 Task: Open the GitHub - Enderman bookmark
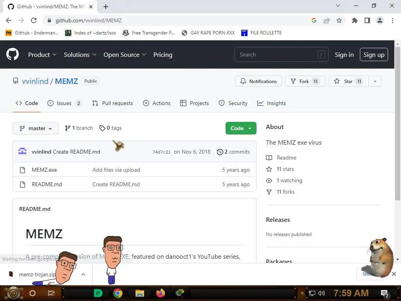(x=32, y=33)
